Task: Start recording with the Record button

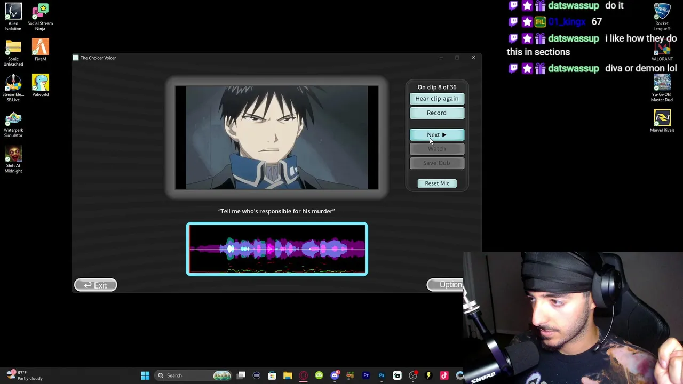Action: 437,113
